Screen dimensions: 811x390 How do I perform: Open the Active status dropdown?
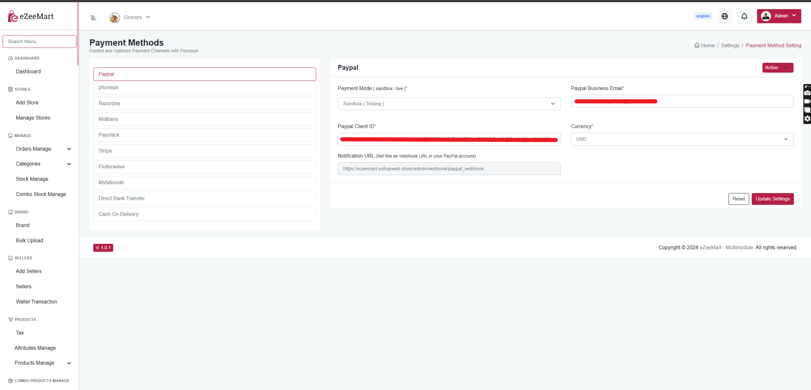777,68
